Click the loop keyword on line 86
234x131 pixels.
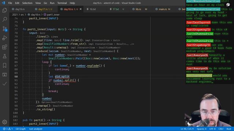tap(45, 62)
